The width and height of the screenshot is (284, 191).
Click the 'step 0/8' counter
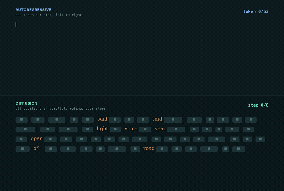tap(258, 105)
